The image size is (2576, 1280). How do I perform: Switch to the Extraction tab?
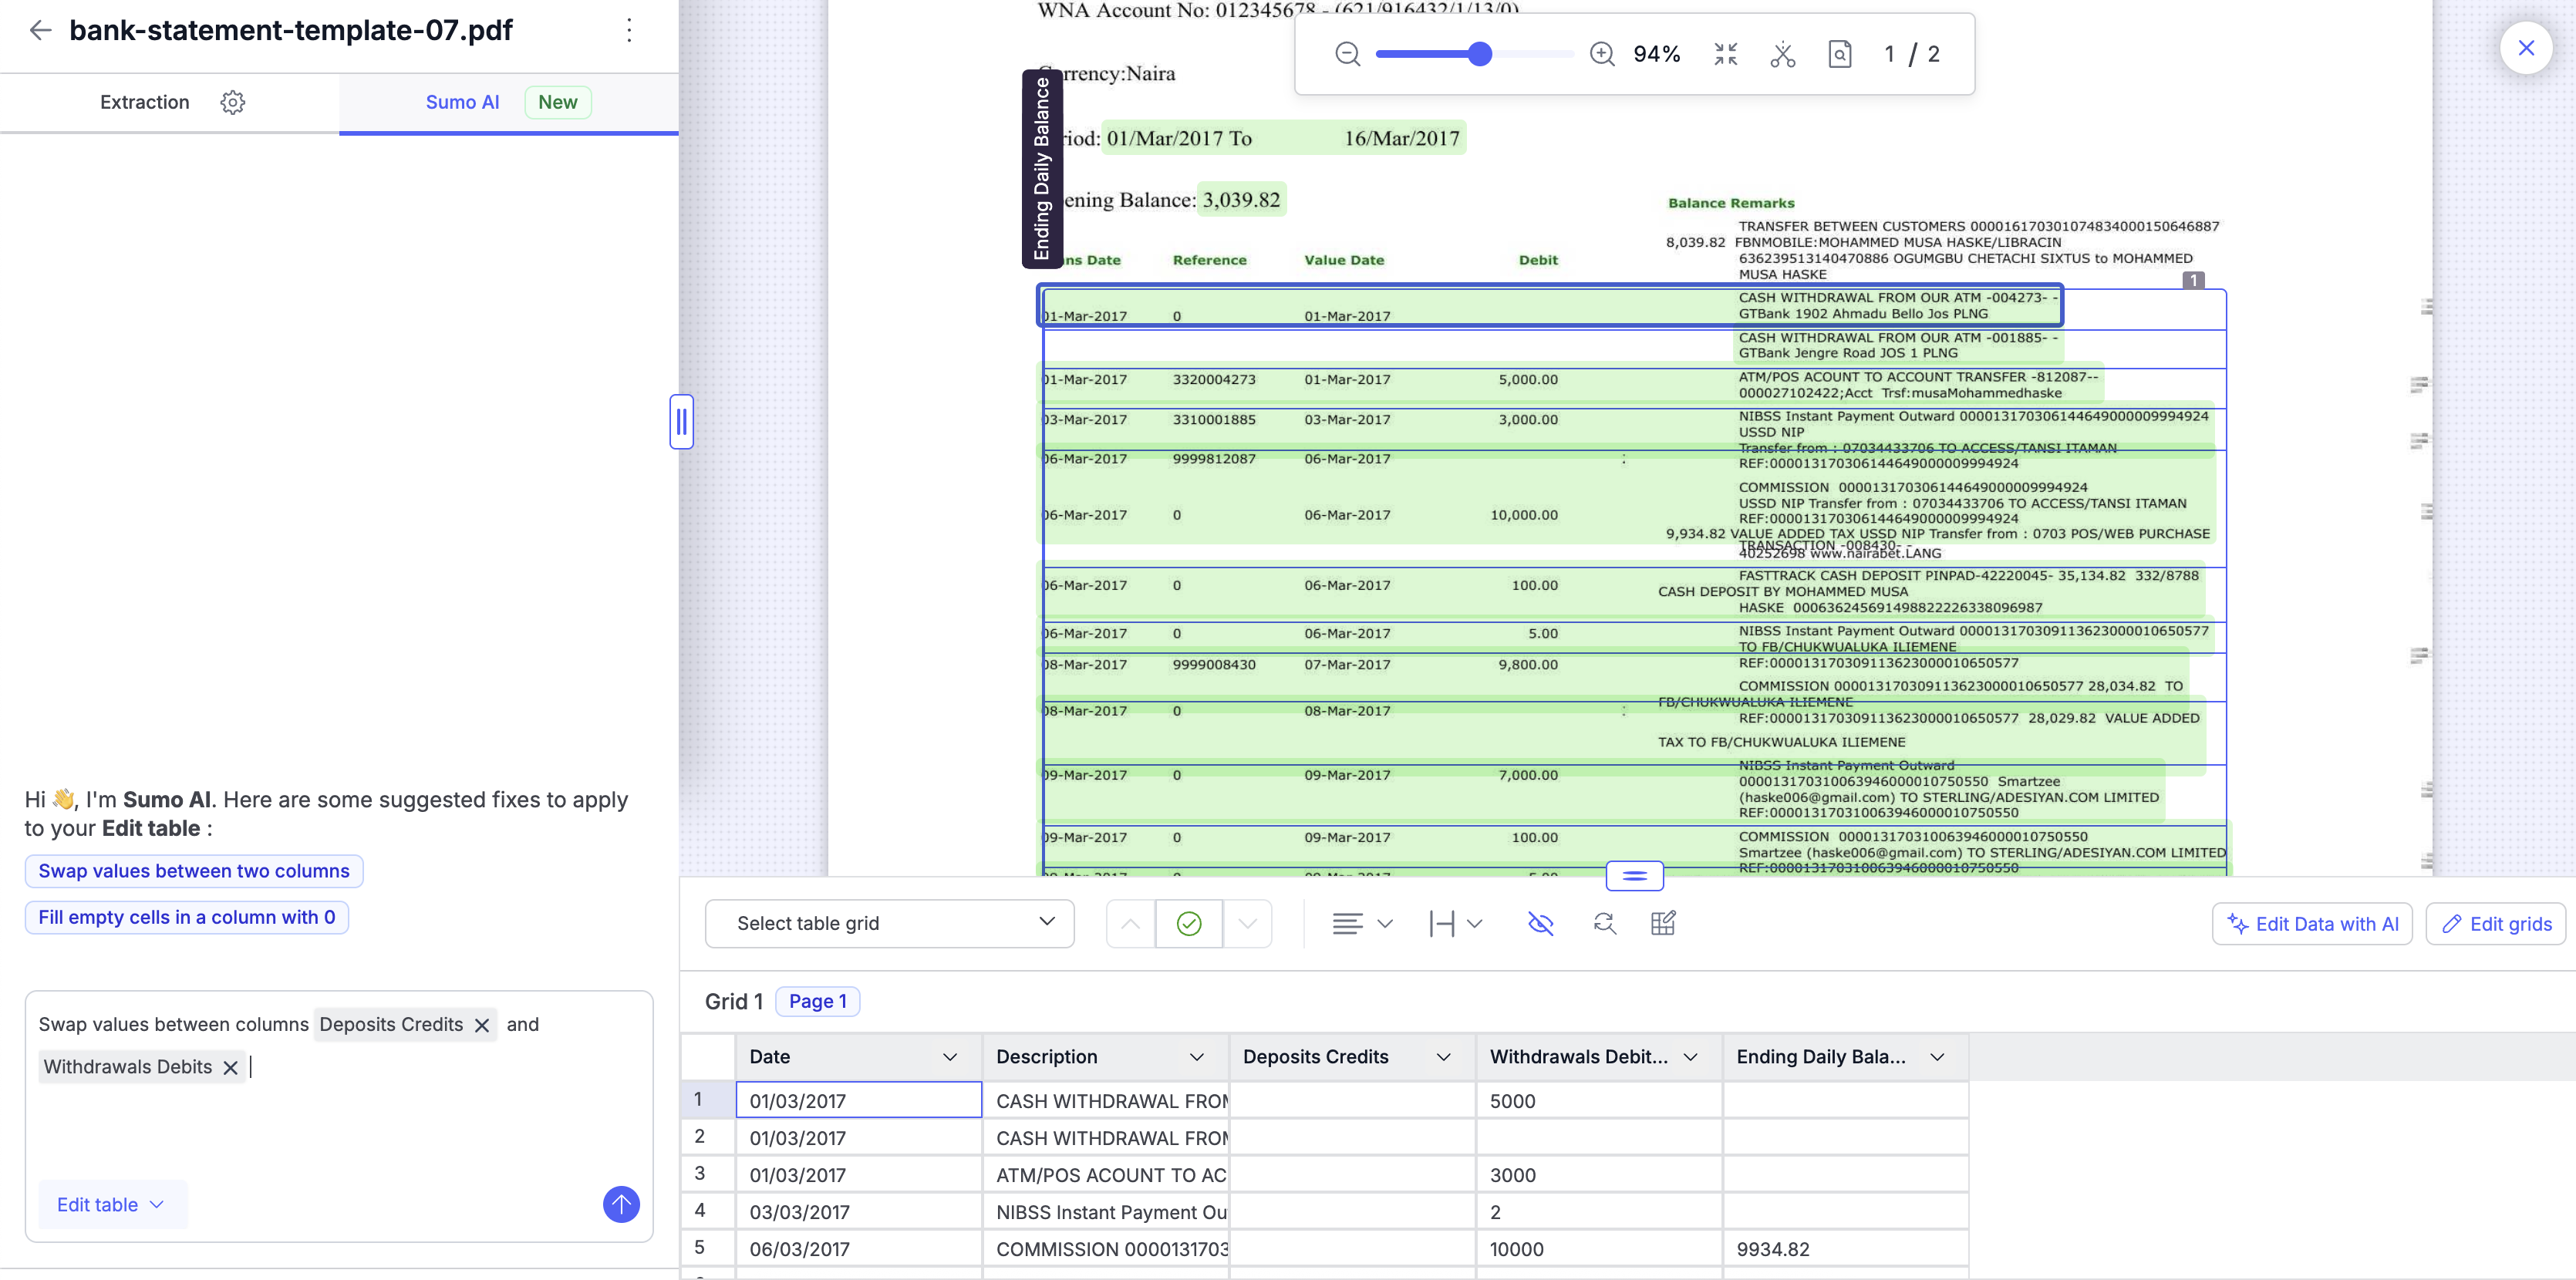(145, 102)
